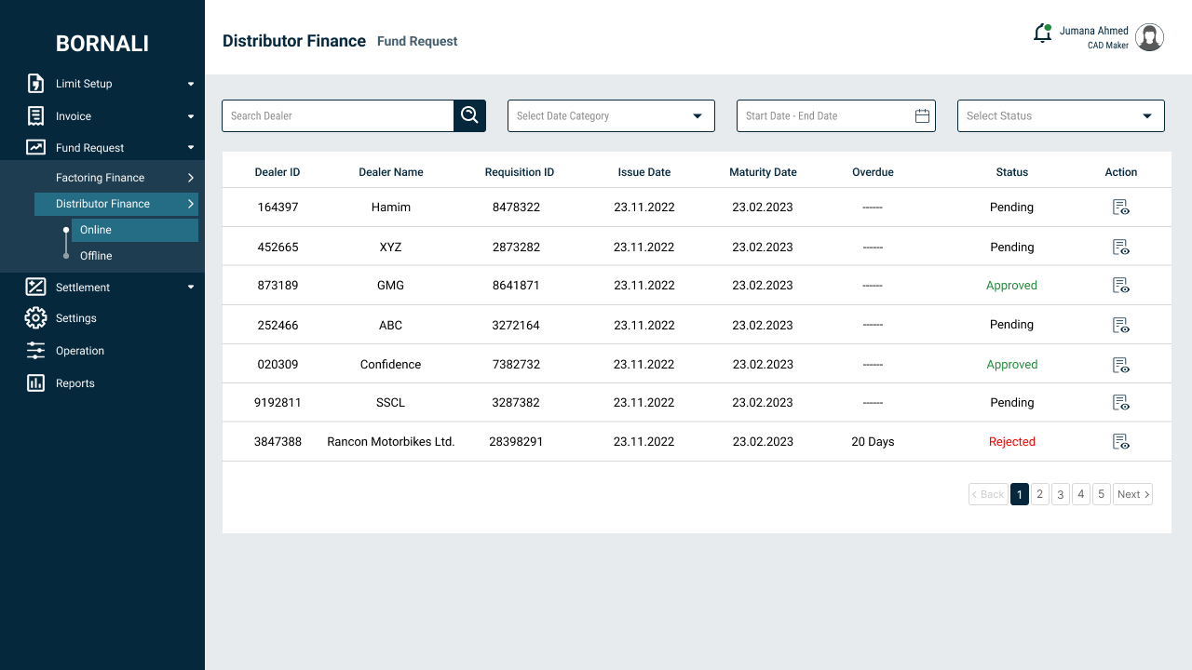
Task: Collapse Distributor Finance chevron
Action: pos(191,204)
